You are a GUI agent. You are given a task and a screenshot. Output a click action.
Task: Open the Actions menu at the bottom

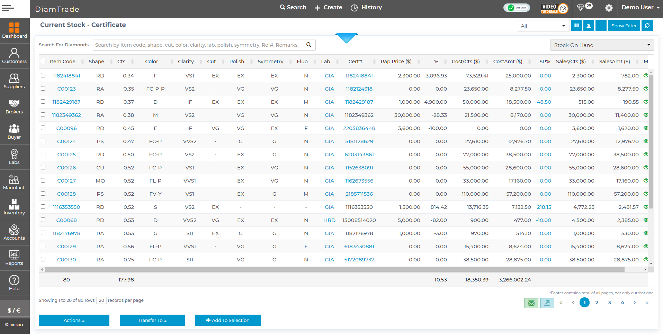pos(74,320)
